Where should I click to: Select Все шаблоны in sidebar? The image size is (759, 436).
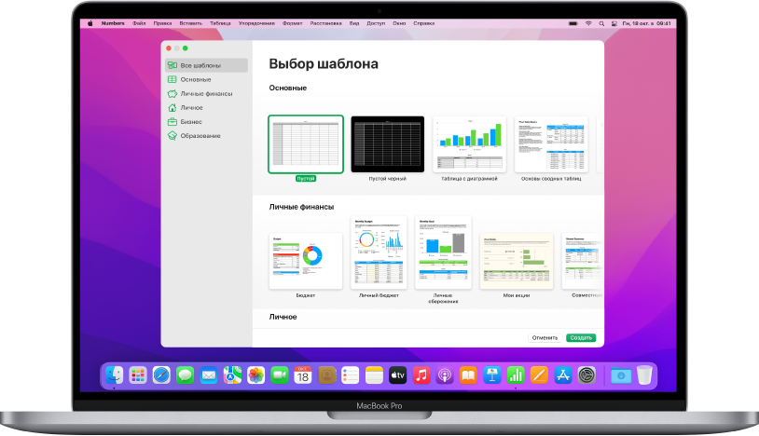pyautogui.click(x=206, y=65)
